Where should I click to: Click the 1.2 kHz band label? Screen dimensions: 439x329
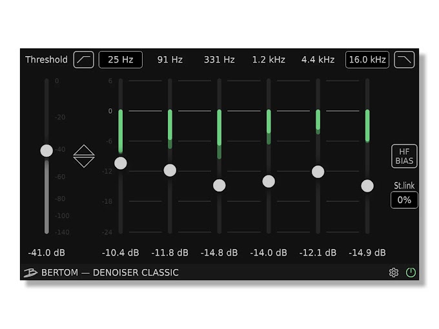[x=269, y=59]
